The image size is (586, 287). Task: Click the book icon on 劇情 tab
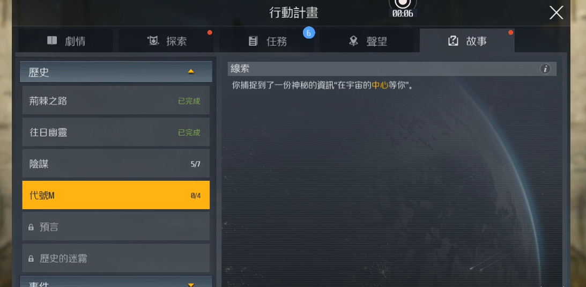[53, 41]
